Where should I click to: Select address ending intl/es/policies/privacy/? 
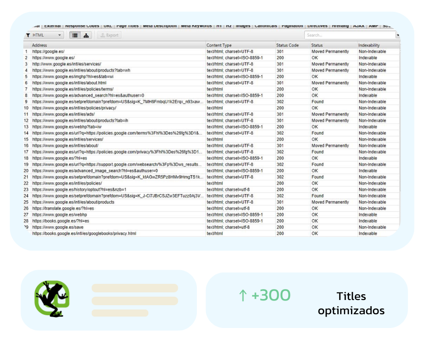[74, 108]
